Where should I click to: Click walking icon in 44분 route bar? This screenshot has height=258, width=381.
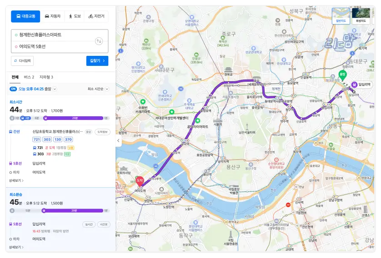[12, 118]
